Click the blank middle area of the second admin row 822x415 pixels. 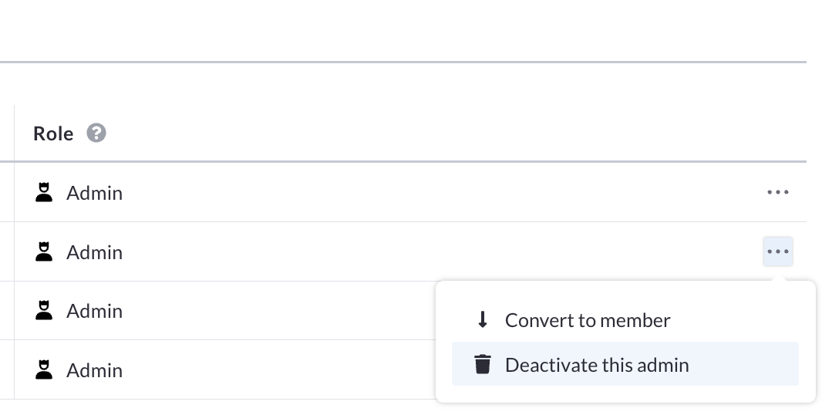click(440, 251)
